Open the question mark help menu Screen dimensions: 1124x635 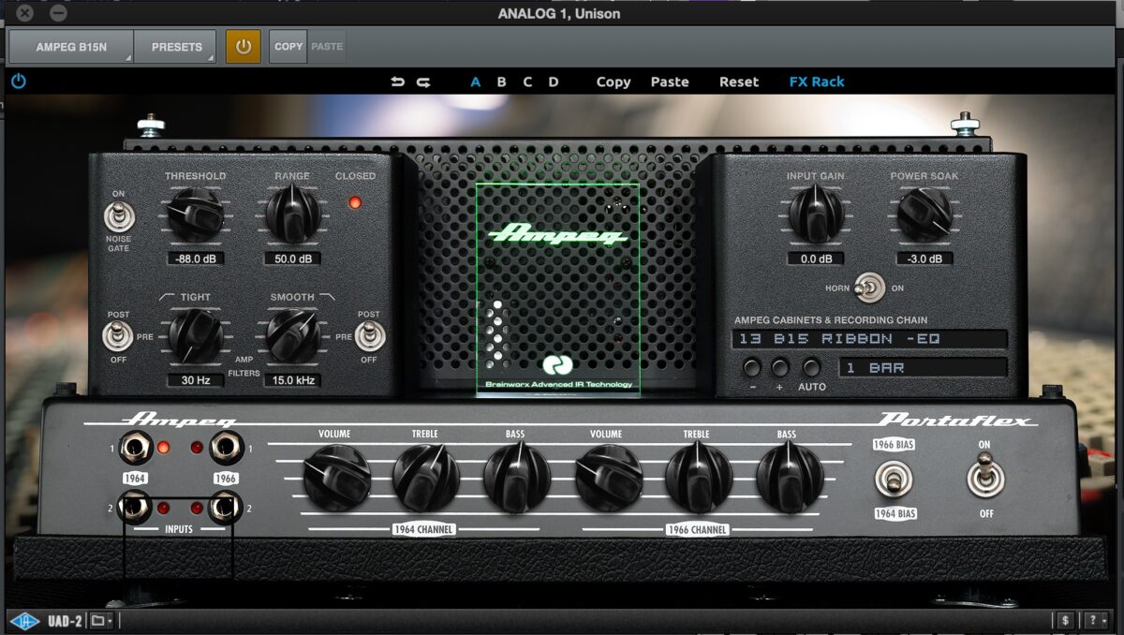click(1094, 621)
